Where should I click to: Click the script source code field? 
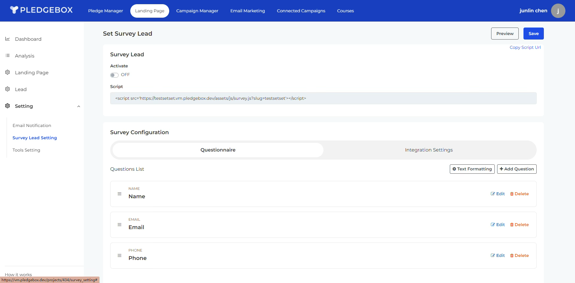click(x=323, y=98)
